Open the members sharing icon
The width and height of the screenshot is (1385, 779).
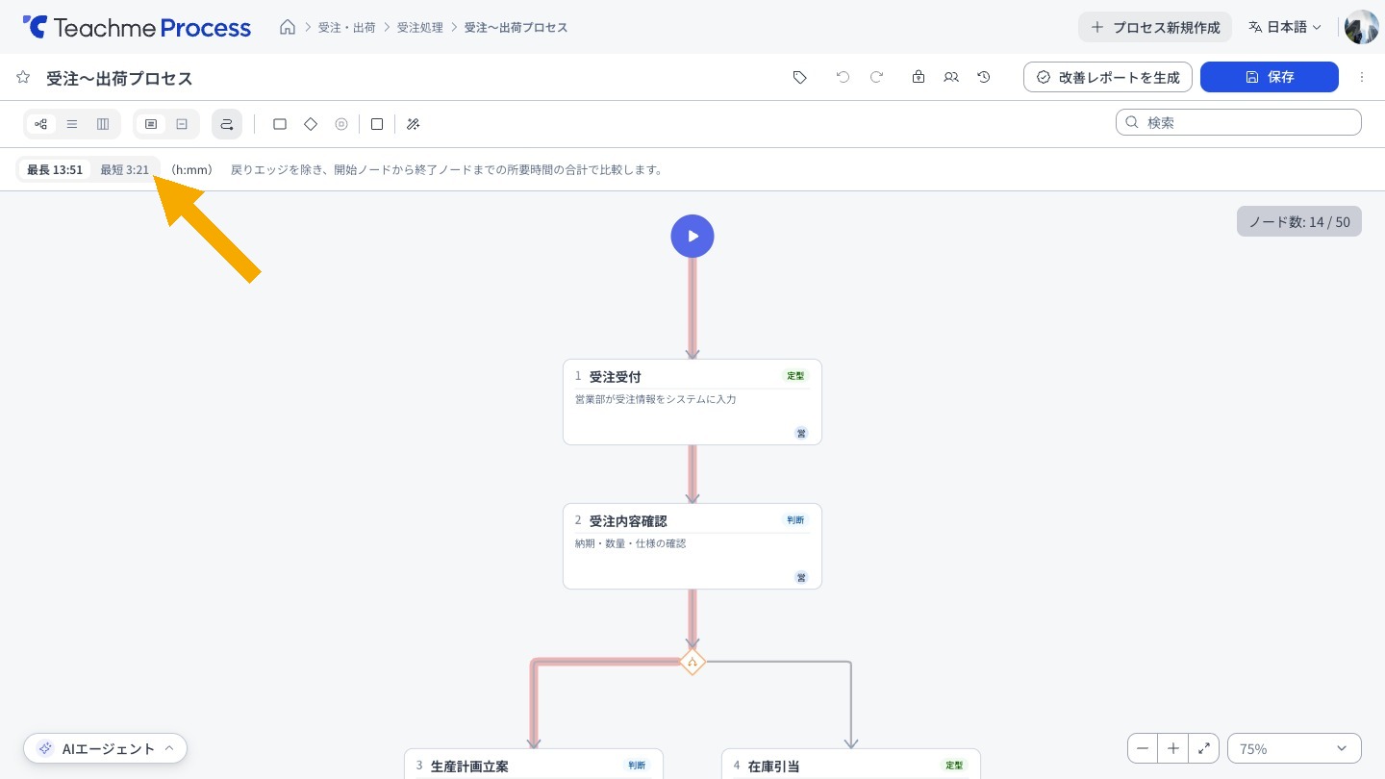(951, 77)
